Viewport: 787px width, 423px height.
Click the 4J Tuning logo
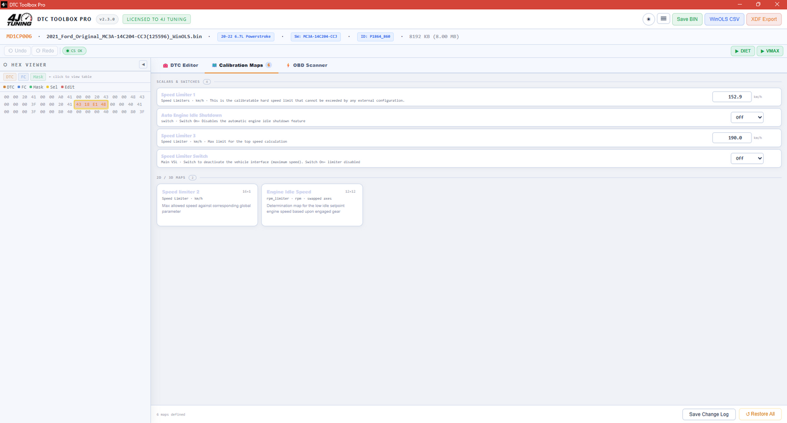coord(19,20)
